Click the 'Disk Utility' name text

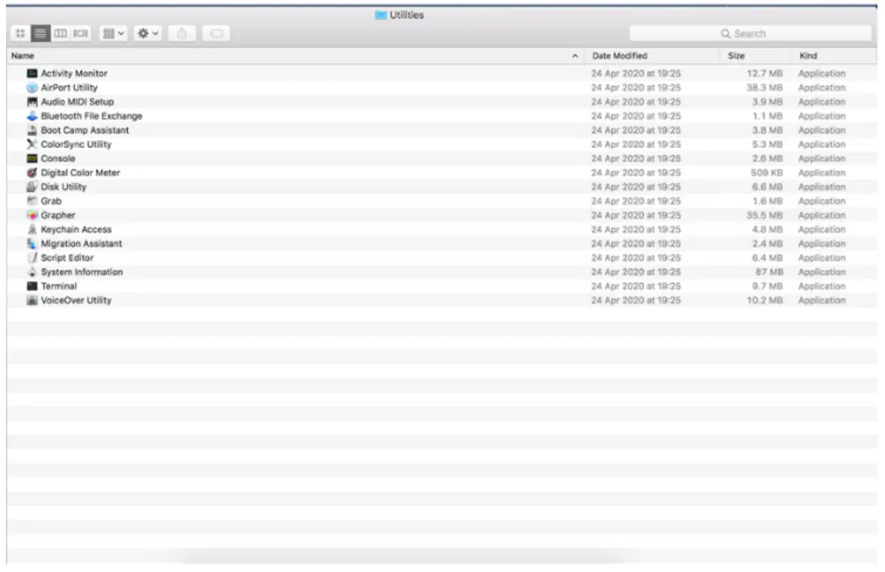63,186
